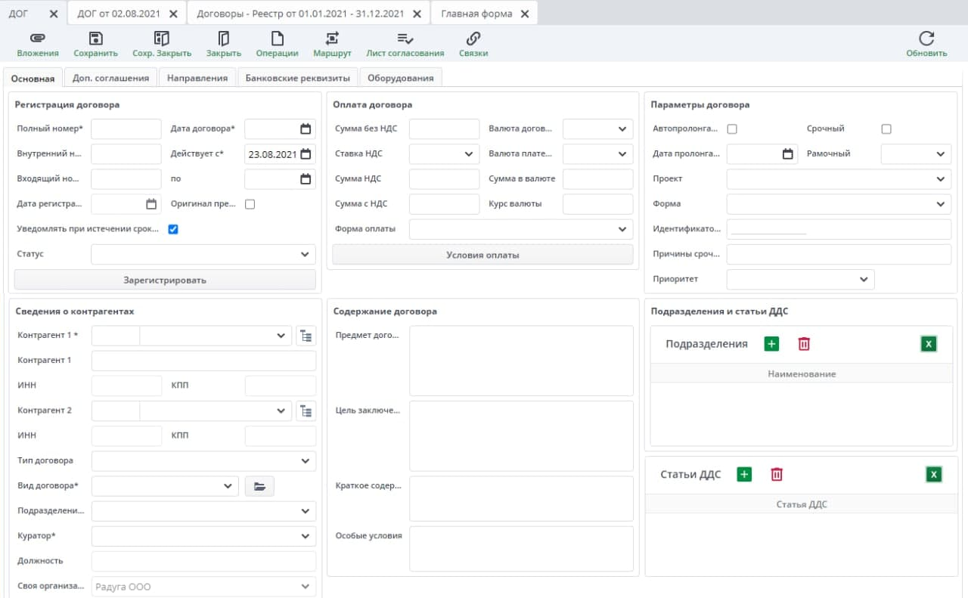Image resolution: width=968 pixels, height=598 pixels.
Task: Open calendar for Действует с field
Action: 306,153
